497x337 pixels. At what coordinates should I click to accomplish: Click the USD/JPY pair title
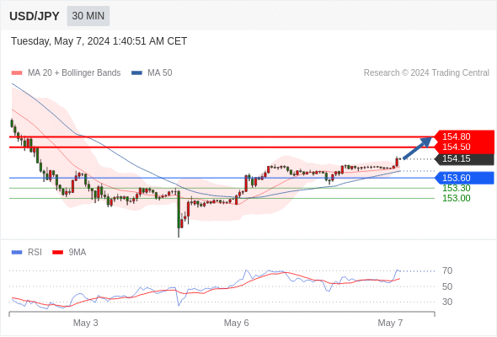(35, 16)
